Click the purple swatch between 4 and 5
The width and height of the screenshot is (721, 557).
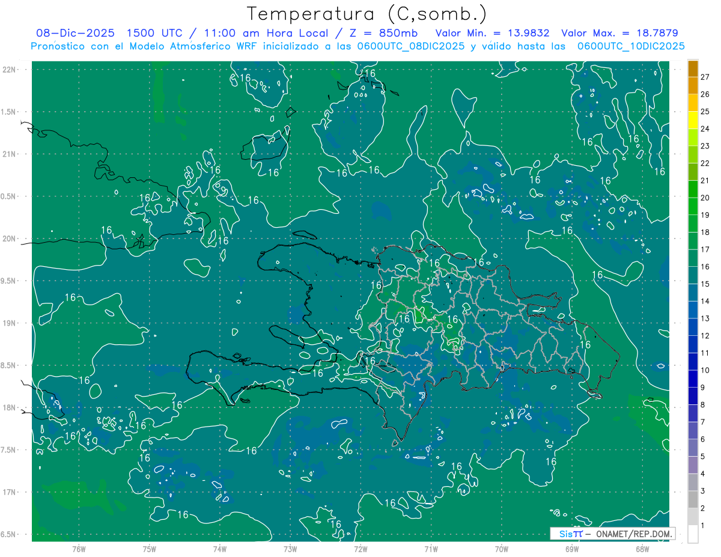(693, 465)
